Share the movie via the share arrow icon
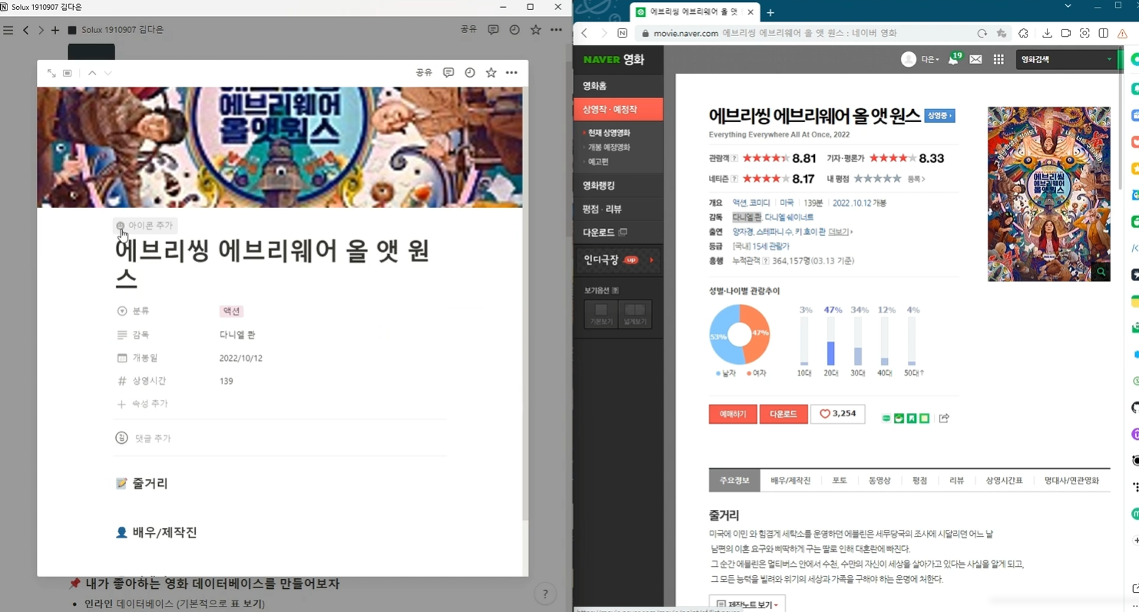The image size is (1139, 612). 944,418
